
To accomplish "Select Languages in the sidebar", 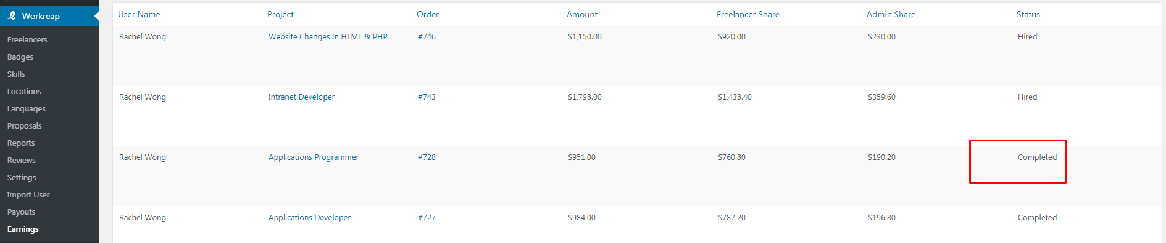I will point(27,108).
